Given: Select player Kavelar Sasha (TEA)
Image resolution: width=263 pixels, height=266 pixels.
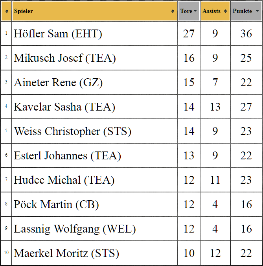Looking at the screenshot, I should [x=64, y=107].
